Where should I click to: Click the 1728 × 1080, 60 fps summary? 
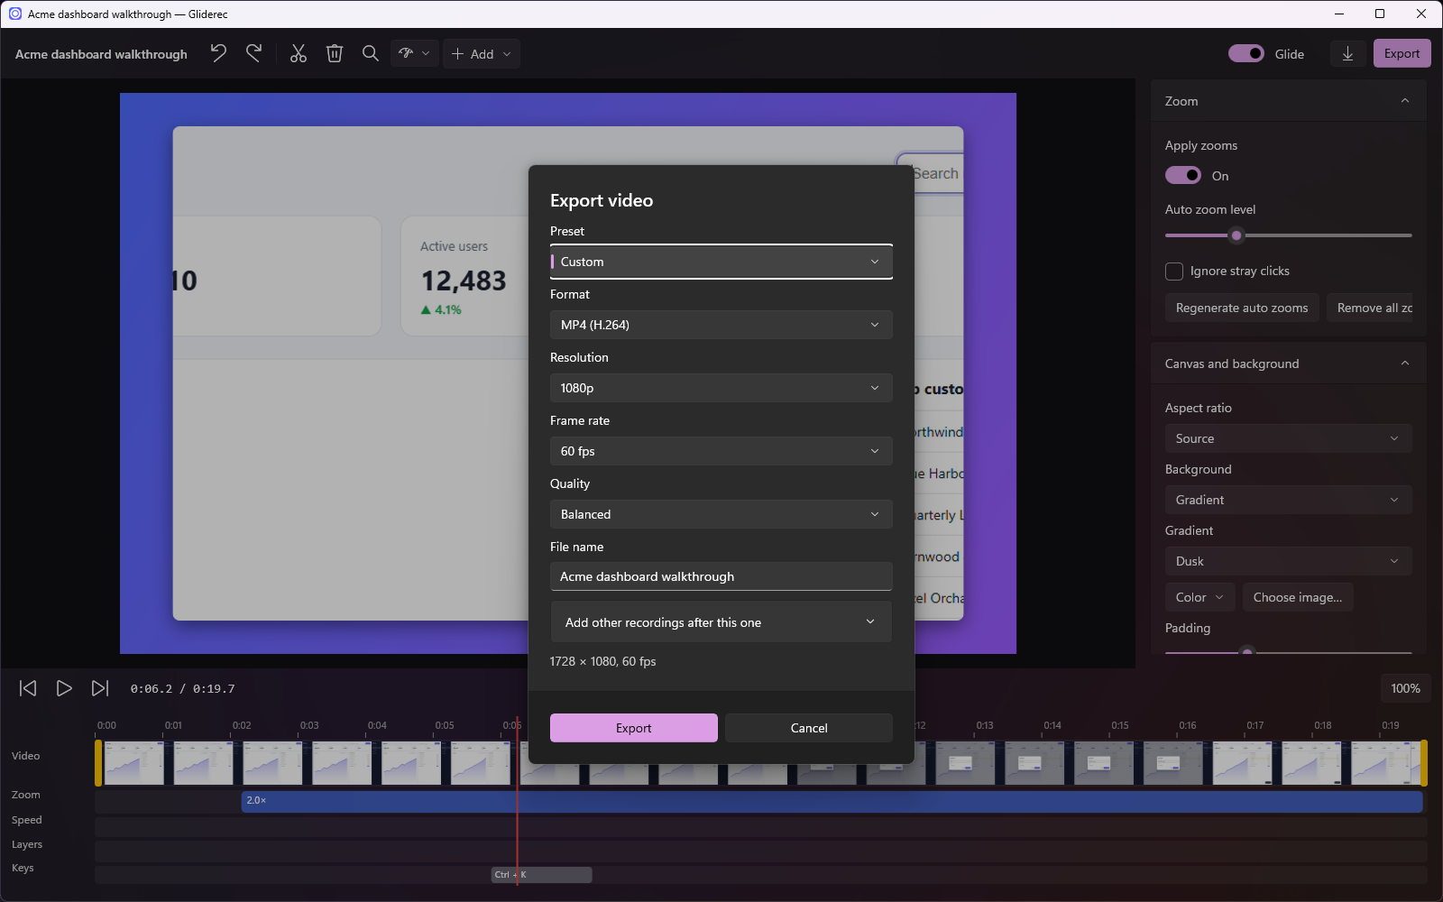(x=602, y=661)
